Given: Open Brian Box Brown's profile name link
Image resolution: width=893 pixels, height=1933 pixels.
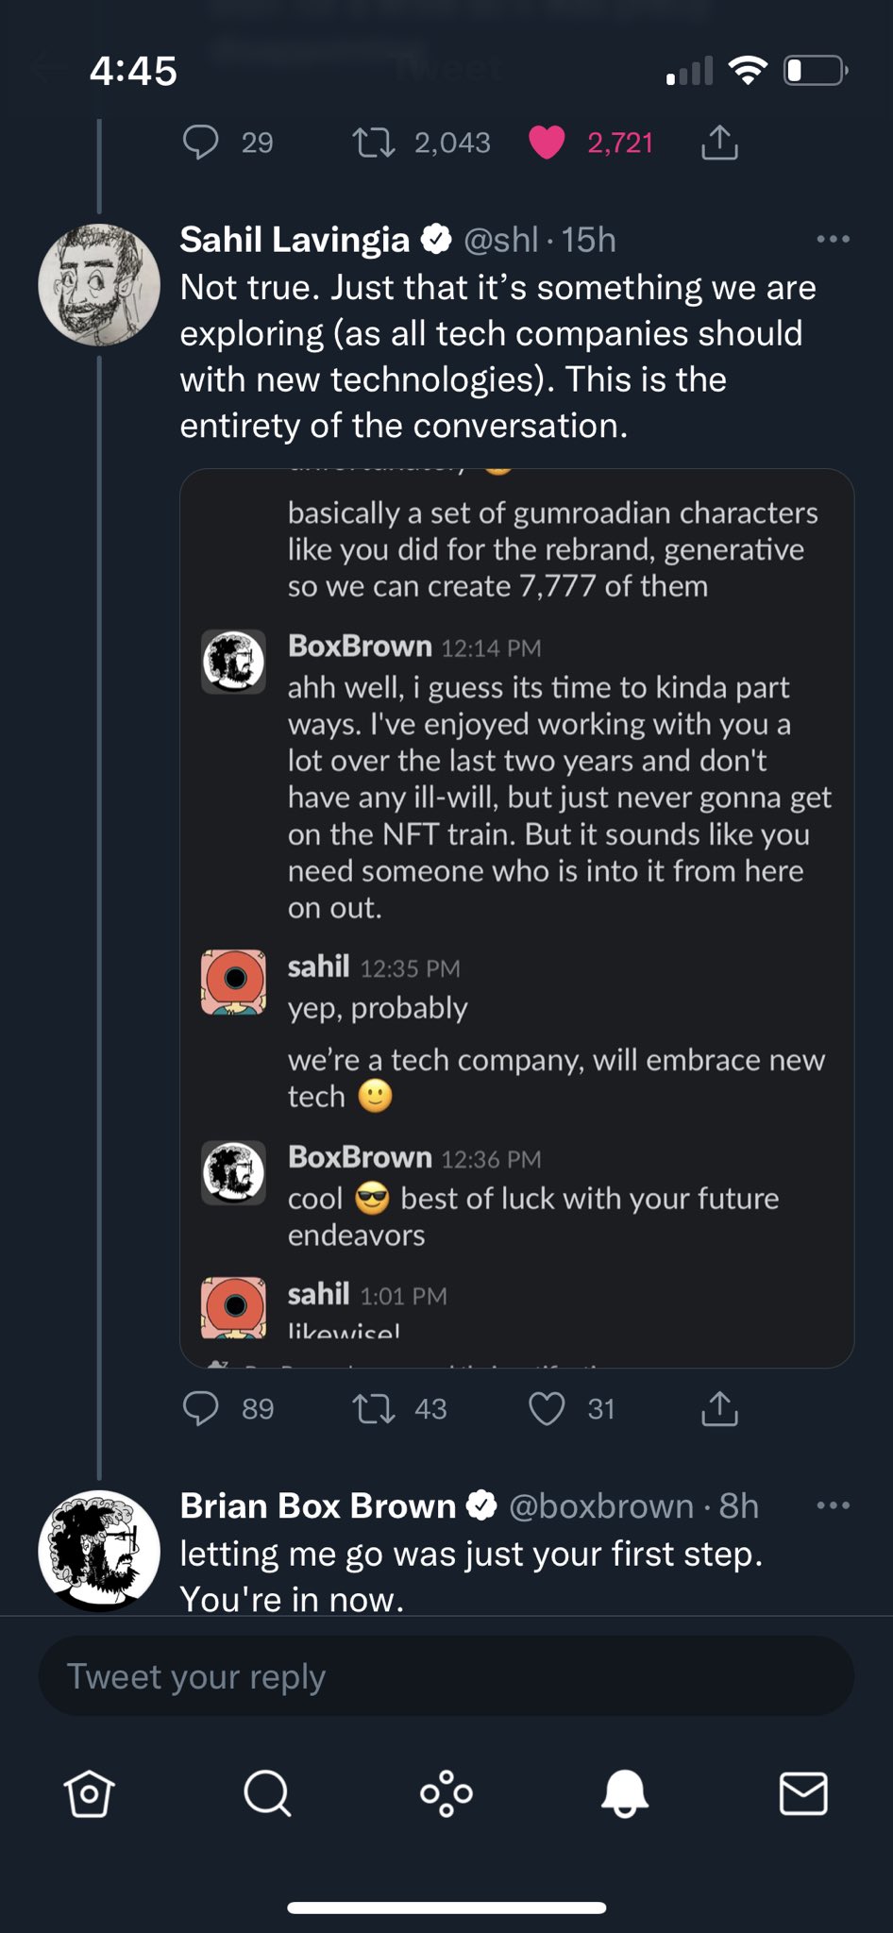Looking at the screenshot, I should (x=317, y=1505).
